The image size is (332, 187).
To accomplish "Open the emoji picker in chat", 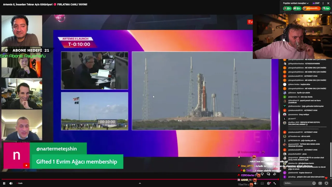I will pyautogui.click(x=314, y=183).
